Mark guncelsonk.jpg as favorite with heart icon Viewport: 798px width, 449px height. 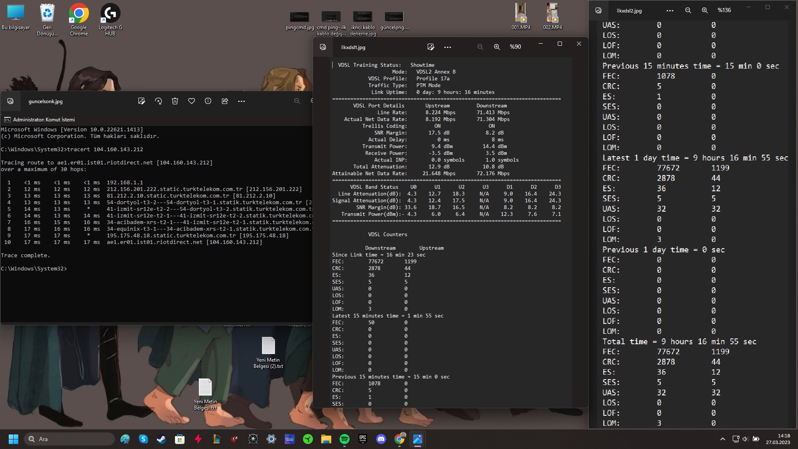tap(192, 101)
